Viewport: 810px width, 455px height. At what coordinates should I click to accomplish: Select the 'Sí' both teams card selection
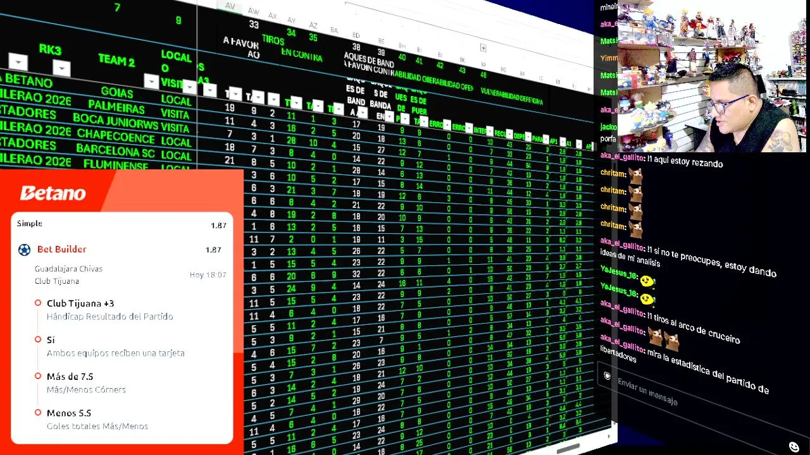click(51, 340)
